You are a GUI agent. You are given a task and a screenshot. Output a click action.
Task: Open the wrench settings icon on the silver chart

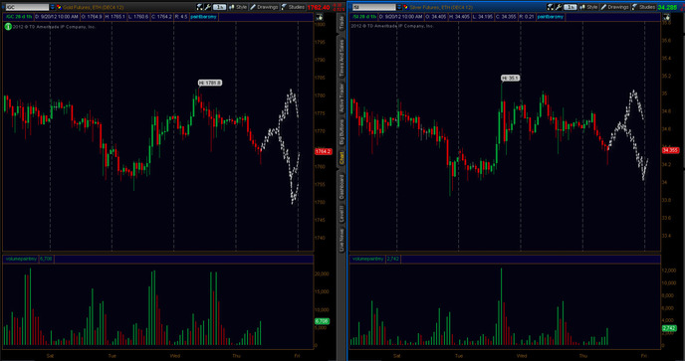(x=559, y=7)
